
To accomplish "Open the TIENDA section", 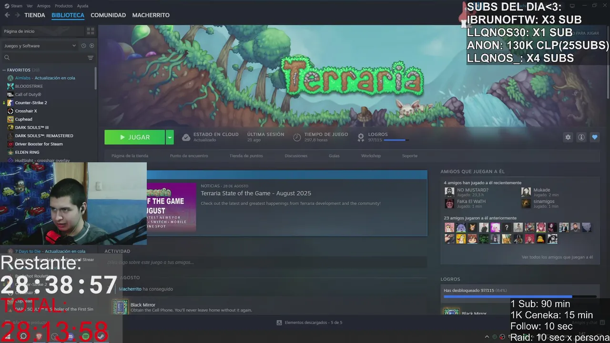I will 35,15.
